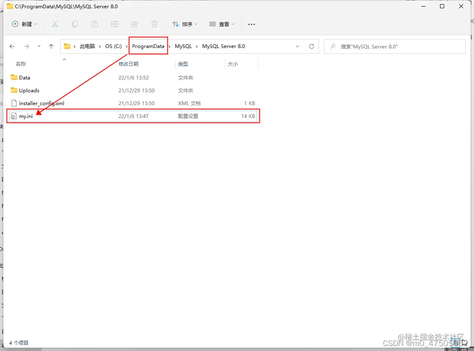Select the installer_config.xml file name

pos(41,103)
